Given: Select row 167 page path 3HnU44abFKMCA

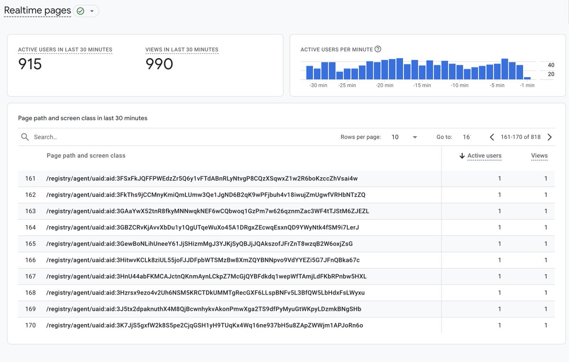Looking at the screenshot, I should click(206, 276).
